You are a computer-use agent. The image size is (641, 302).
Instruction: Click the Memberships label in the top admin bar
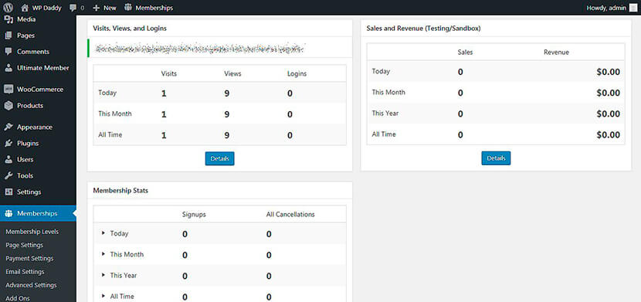154,8
